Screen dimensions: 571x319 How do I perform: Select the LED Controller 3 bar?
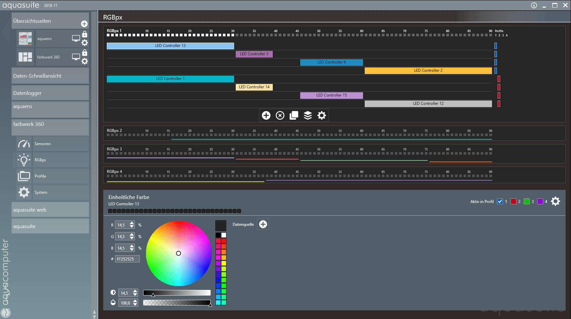pos(254,54)
